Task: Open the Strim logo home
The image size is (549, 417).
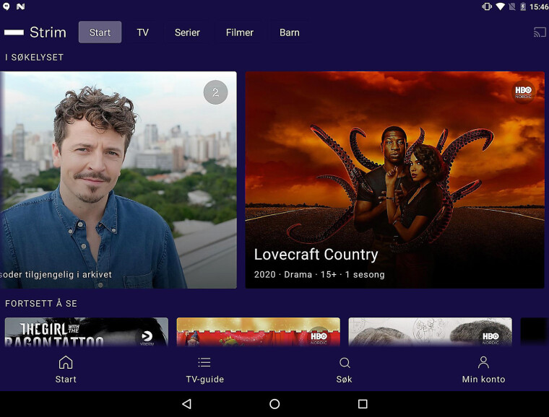Action: (35, 32)
